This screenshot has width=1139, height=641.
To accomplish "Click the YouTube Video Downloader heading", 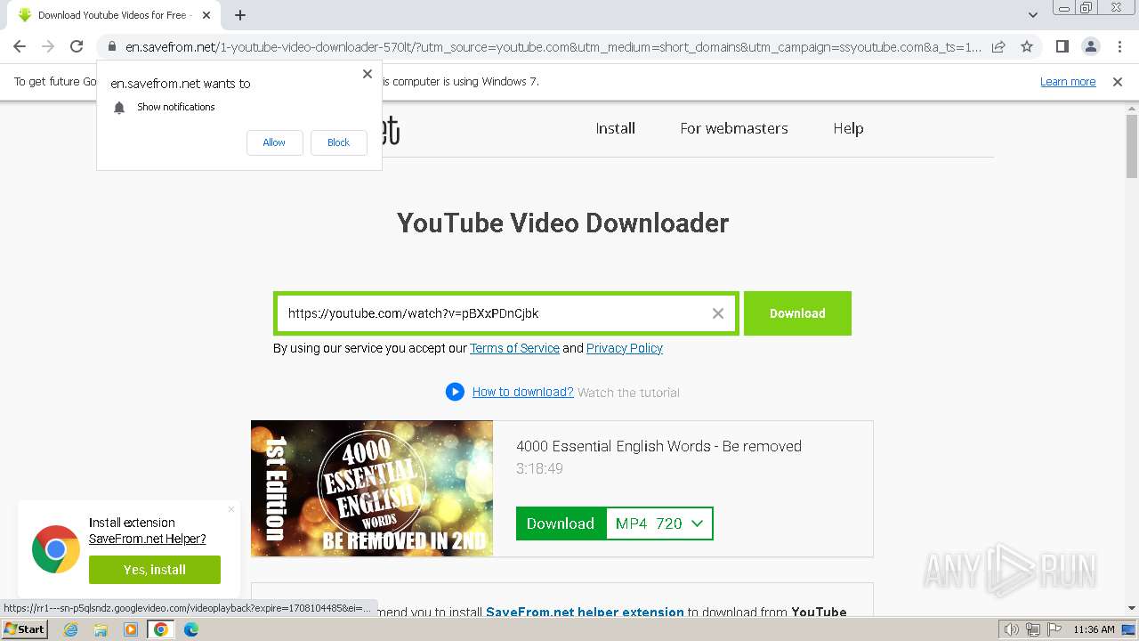I will coord(562,223).
